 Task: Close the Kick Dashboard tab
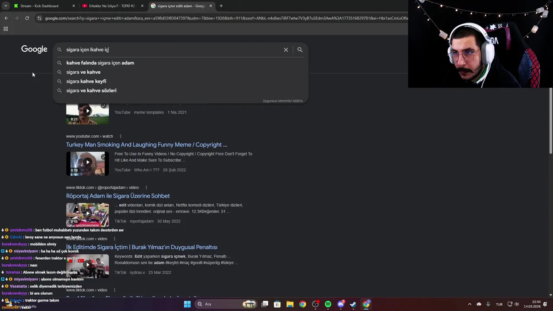pyautogui.click(x=73, y=6)
